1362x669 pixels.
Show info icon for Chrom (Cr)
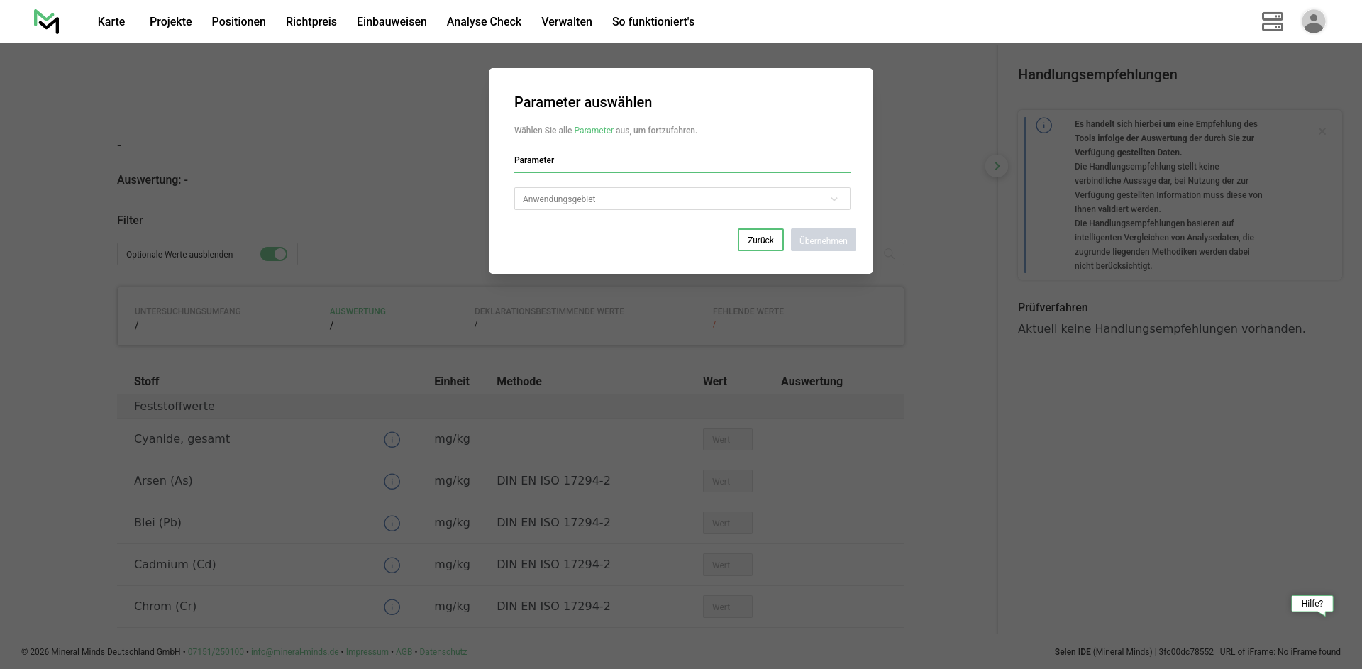coord(392,607)
